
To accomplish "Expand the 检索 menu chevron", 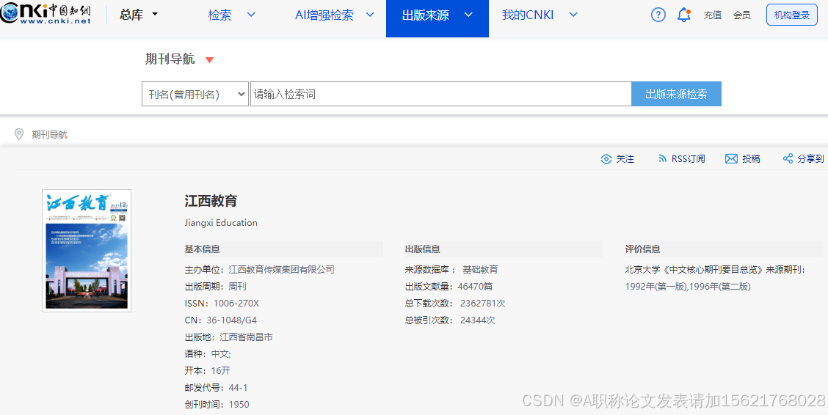I will (251, 15).
